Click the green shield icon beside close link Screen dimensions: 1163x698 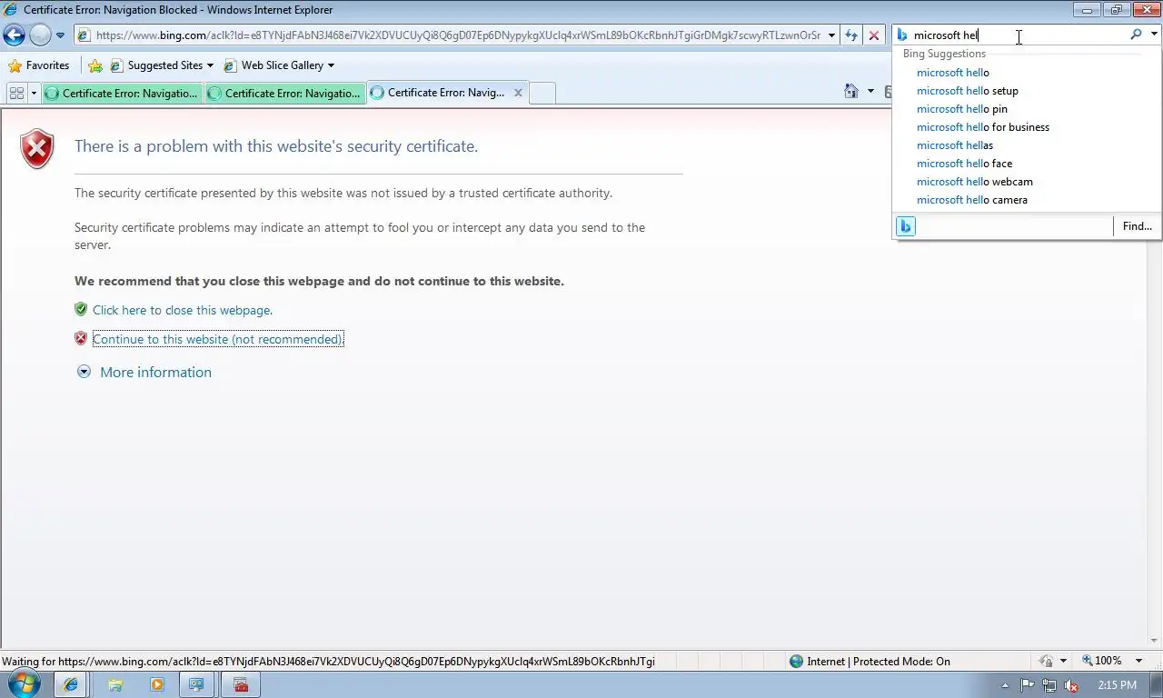tap(81, 309)
